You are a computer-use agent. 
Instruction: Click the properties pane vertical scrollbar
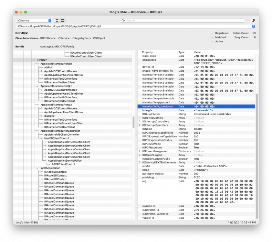(257, 156)
